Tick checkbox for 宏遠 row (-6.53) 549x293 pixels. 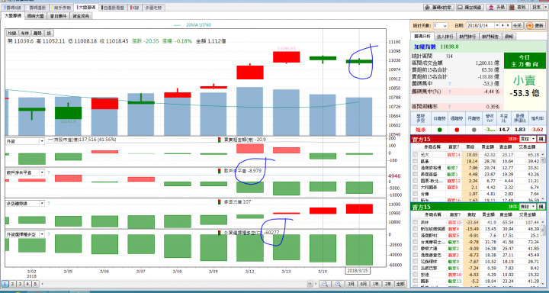pyautogui.click(x=416, y=275)
